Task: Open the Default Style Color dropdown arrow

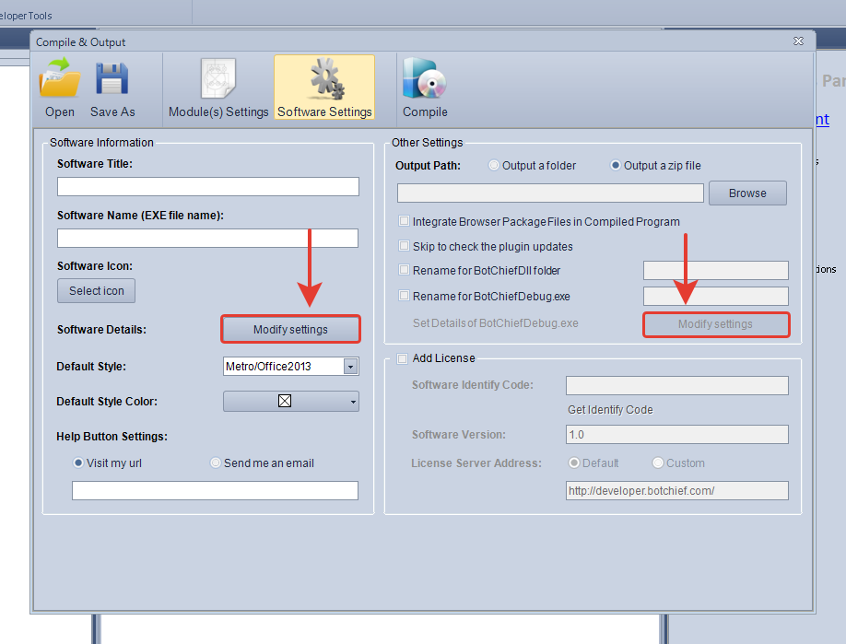Action: [353, 402]
